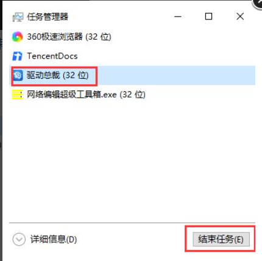Click the 详细信息(D) label
This screenshot has height=261, width=262.
coord(54,239)
